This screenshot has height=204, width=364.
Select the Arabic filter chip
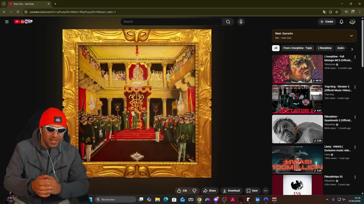[x=341, y=48]
